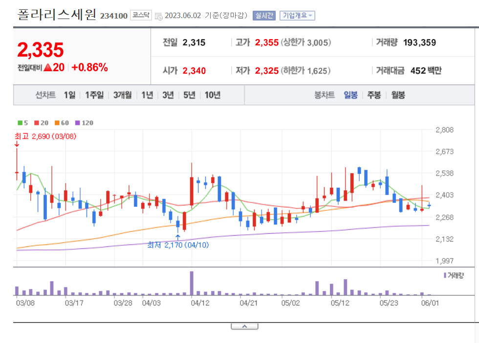Select the 1주일 line chart tab
This screenshot has height=343, width=479.
[x=94, y=95]
